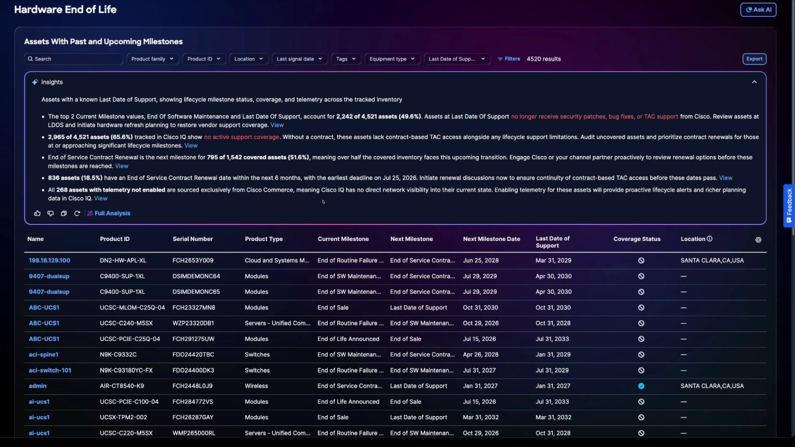Open View link for telemetry not enabled insight
Screen dimensions: 795x447
[101, 198]
